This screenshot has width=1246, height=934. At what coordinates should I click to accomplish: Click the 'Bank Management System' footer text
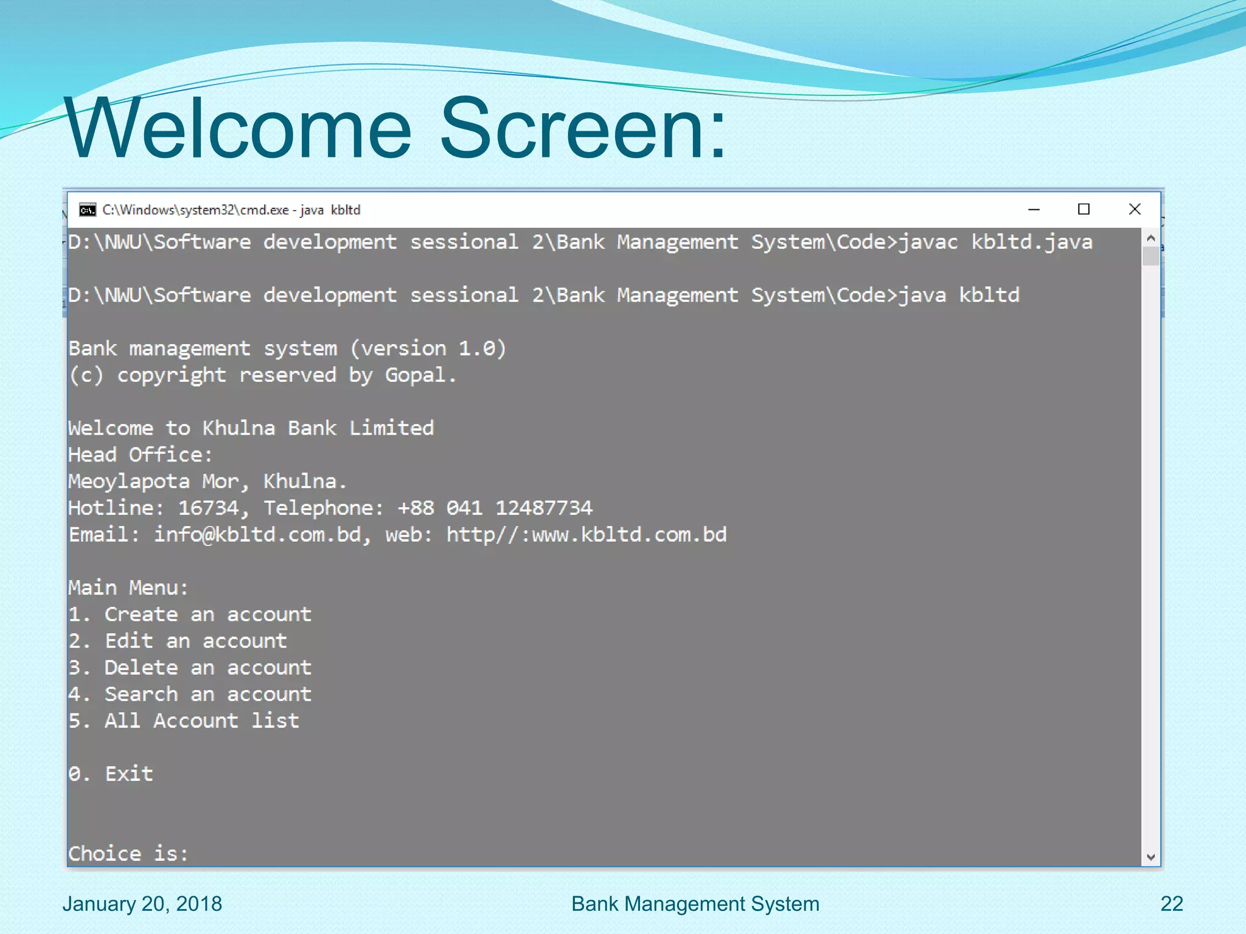tap(695, 904)
